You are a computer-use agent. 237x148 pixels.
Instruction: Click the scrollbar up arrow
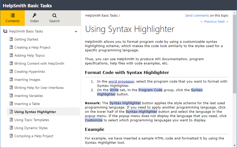(234, 13)
